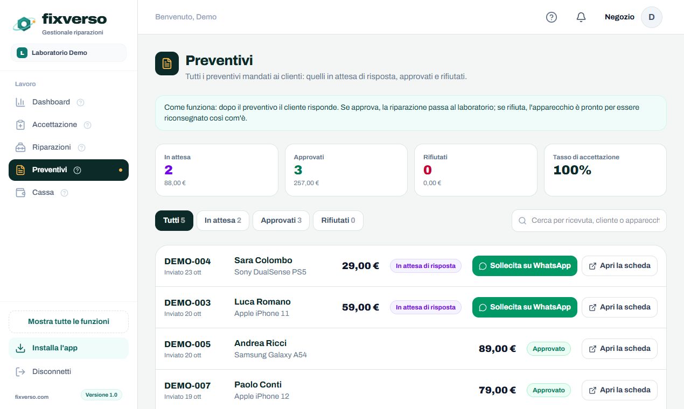
Task: Click the WhatsApp icon in the DEMO-004 row
Action: click(x=483, y=266)
